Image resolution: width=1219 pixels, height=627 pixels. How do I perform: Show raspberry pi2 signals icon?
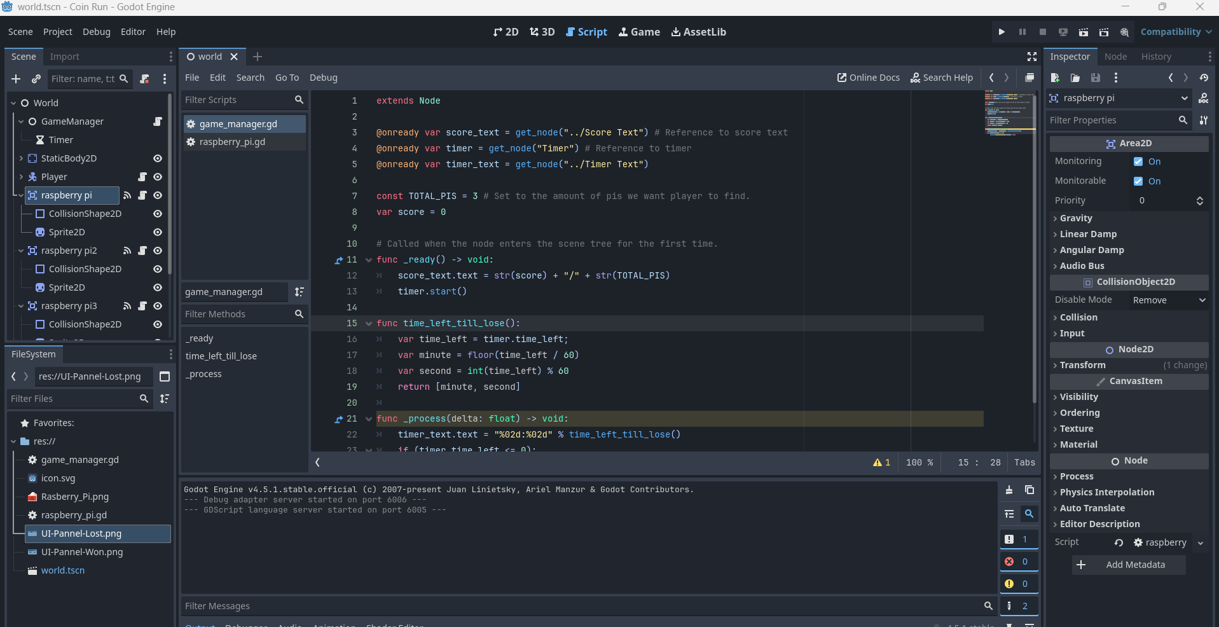pyautogui.click(x=127, y=251)
